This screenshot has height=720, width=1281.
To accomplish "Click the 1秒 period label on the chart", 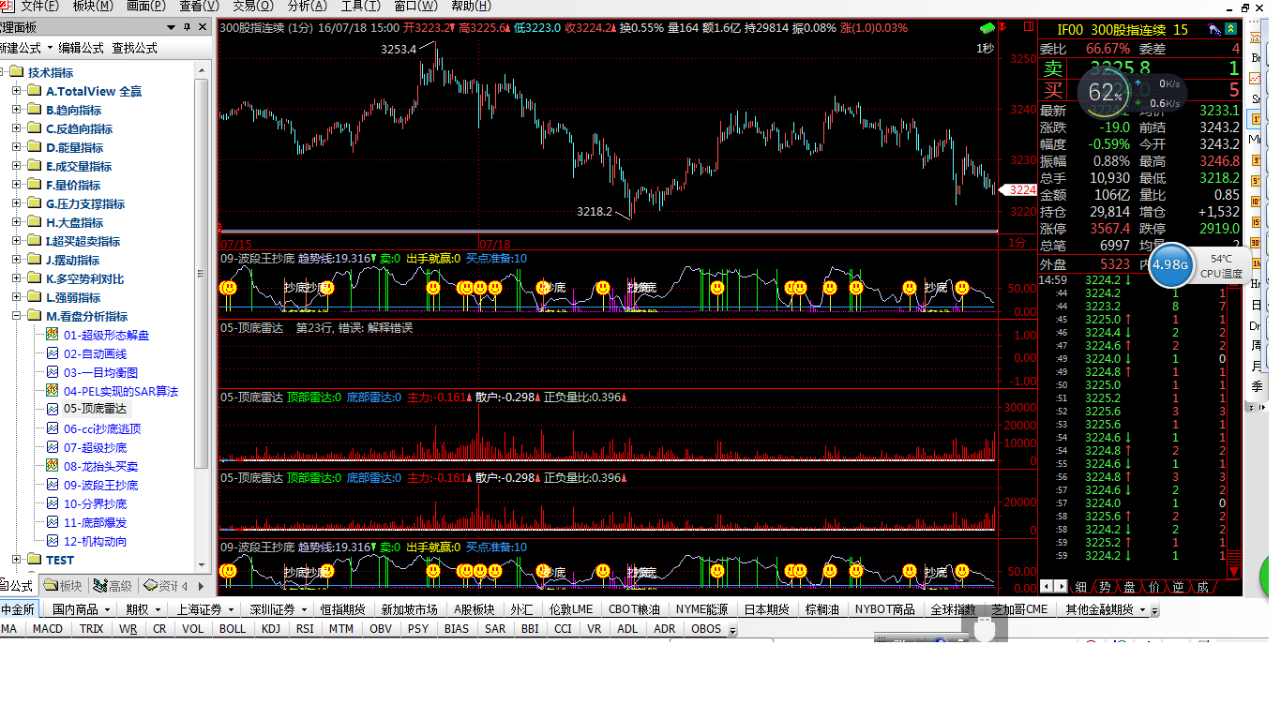I will click(x=985, y=48).
